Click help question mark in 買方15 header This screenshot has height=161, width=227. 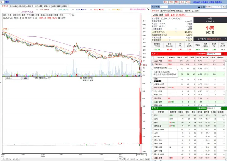pos(197,54)
